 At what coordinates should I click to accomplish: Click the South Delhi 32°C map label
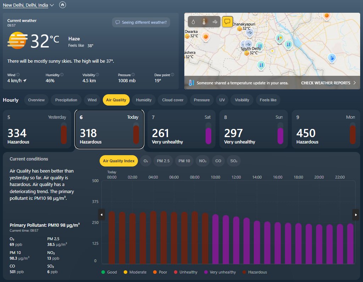coord(251,51)
